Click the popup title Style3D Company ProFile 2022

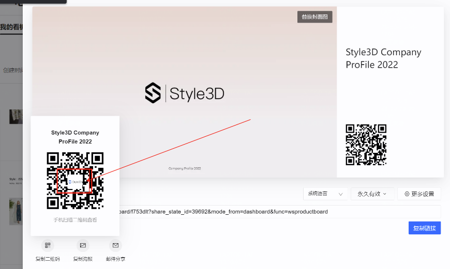pos(75,137)
